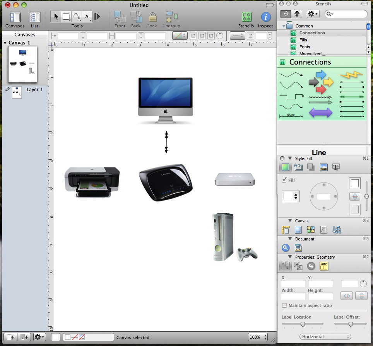Select the arrow selection tool
The width and height of the screenshot is (373, 346).
coord(56,17)
